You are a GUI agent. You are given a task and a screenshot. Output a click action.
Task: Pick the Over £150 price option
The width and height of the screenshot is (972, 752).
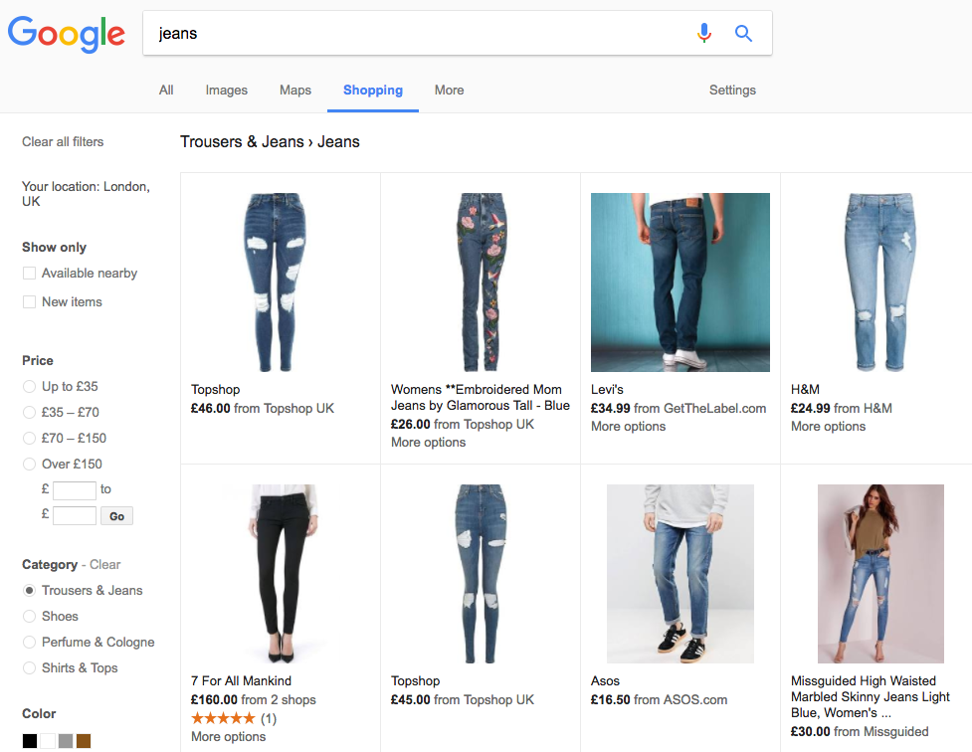tap(29, 464)
